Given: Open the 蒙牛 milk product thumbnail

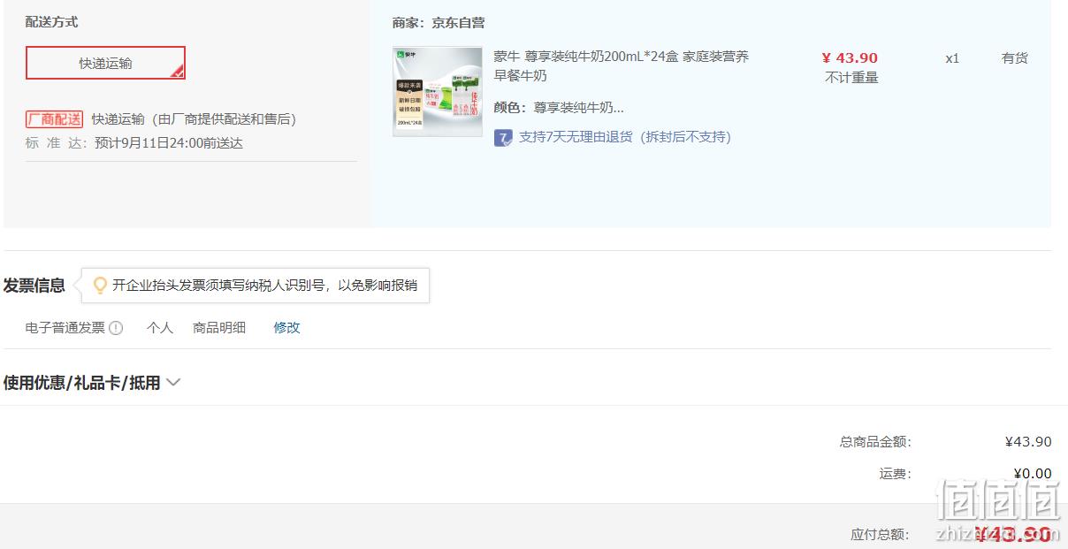Looking at the screenshot, I should (x=438, y=92).
